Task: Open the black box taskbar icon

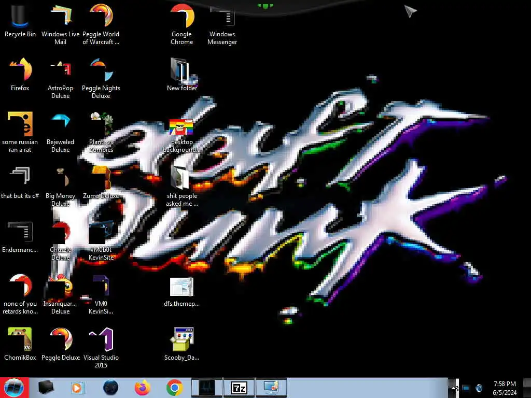Action: click(46, 388)
